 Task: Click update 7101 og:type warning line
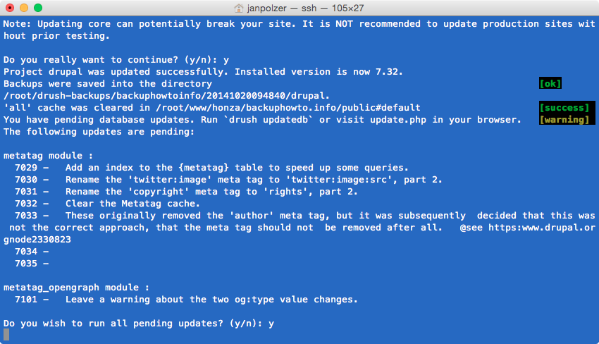pos(187,300)
